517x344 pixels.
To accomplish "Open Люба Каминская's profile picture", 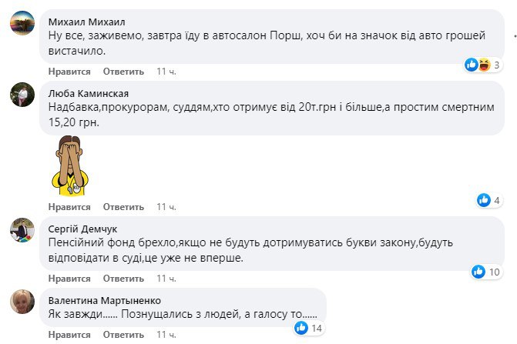I will (x=21, y=95).
